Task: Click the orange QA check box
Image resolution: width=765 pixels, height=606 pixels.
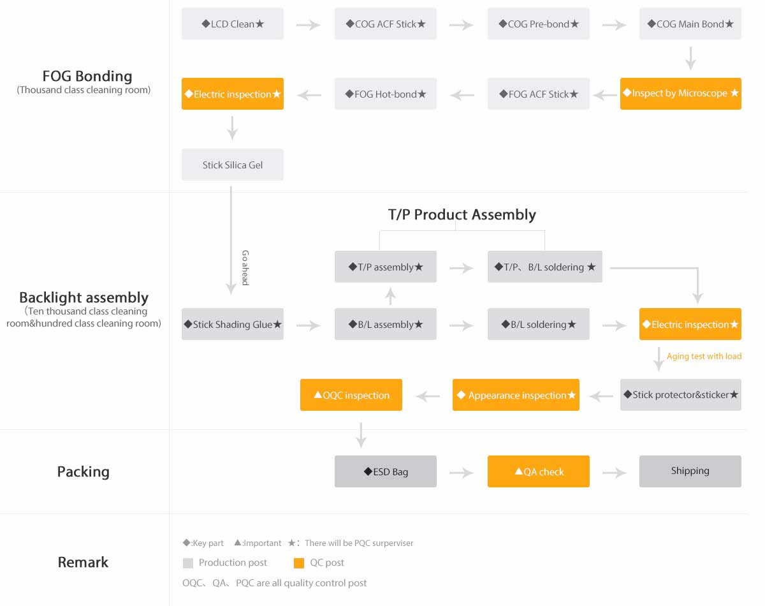Action: 539,471
